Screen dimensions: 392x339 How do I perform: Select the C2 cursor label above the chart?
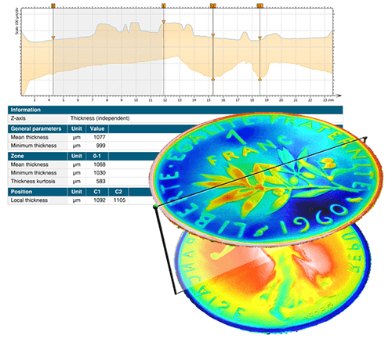[213, 5]
